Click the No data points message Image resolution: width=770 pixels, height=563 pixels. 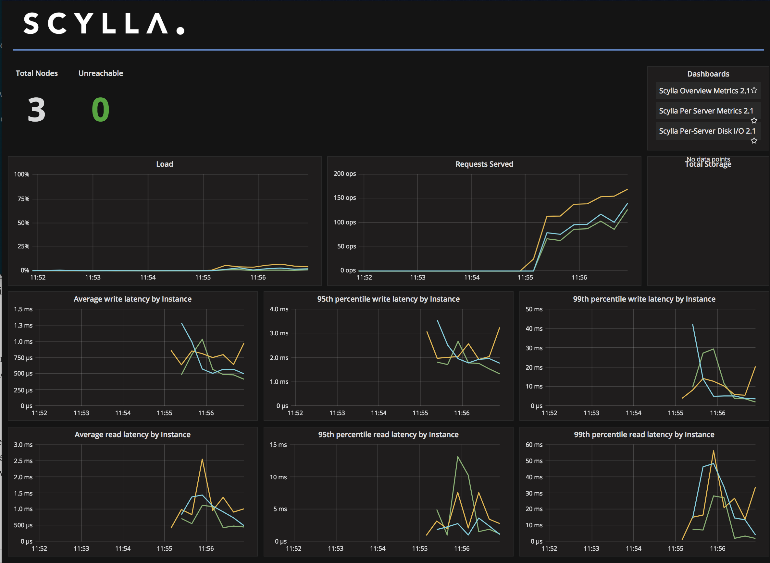click(x=708, y=159)
